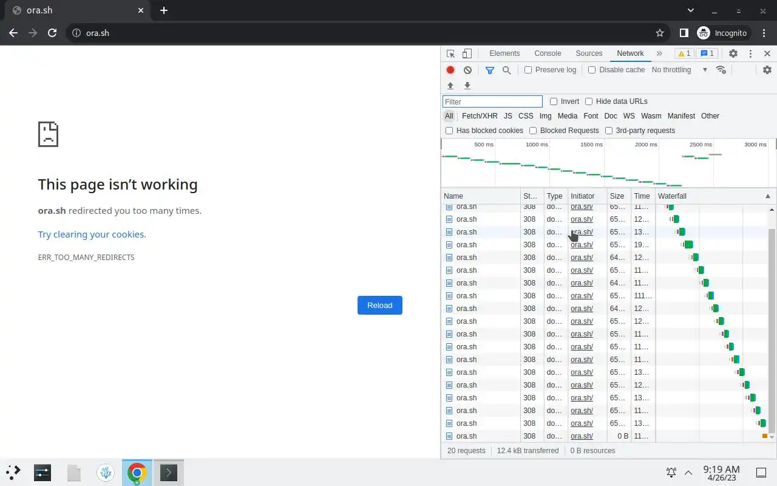The width and height of the screenshot is (777, 486).
Task: Switch to the Sources tab
Action: (589, 53)
